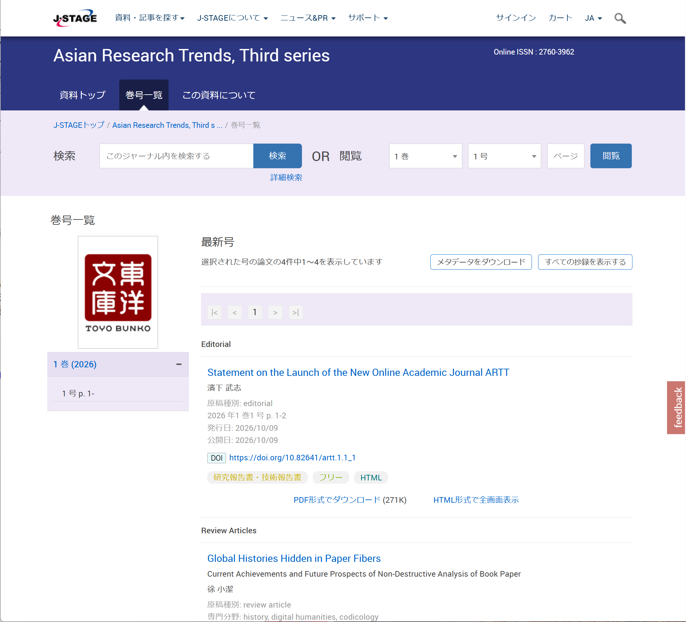686x622 pixels.
Task: Collapse the 1 巻 (2026) volume section
Action: coord(179,364)
